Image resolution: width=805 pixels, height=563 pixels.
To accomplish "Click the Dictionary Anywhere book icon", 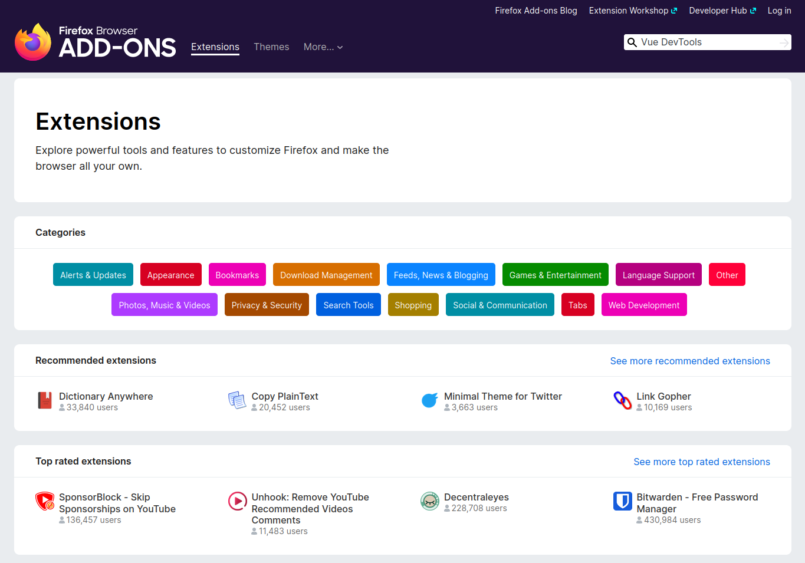I will tap(45, 400).
